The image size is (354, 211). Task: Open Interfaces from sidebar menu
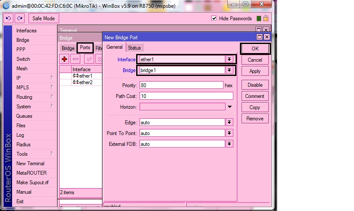pos(26,31)
